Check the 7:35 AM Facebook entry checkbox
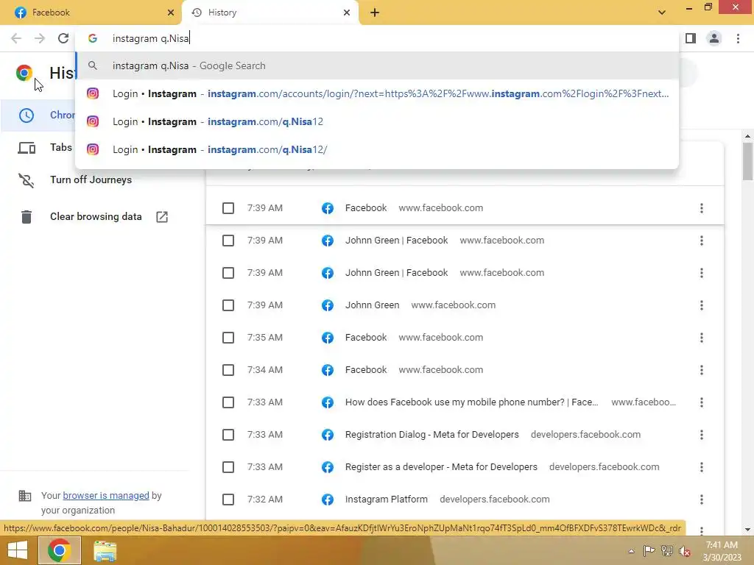The height and width of the screenshot is (565, 754). tap(228, 338)
